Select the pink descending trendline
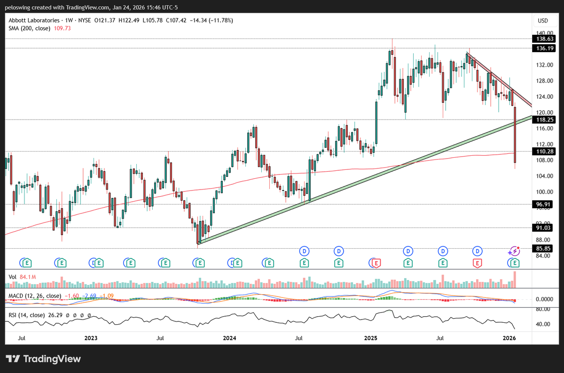 [499, 79]
